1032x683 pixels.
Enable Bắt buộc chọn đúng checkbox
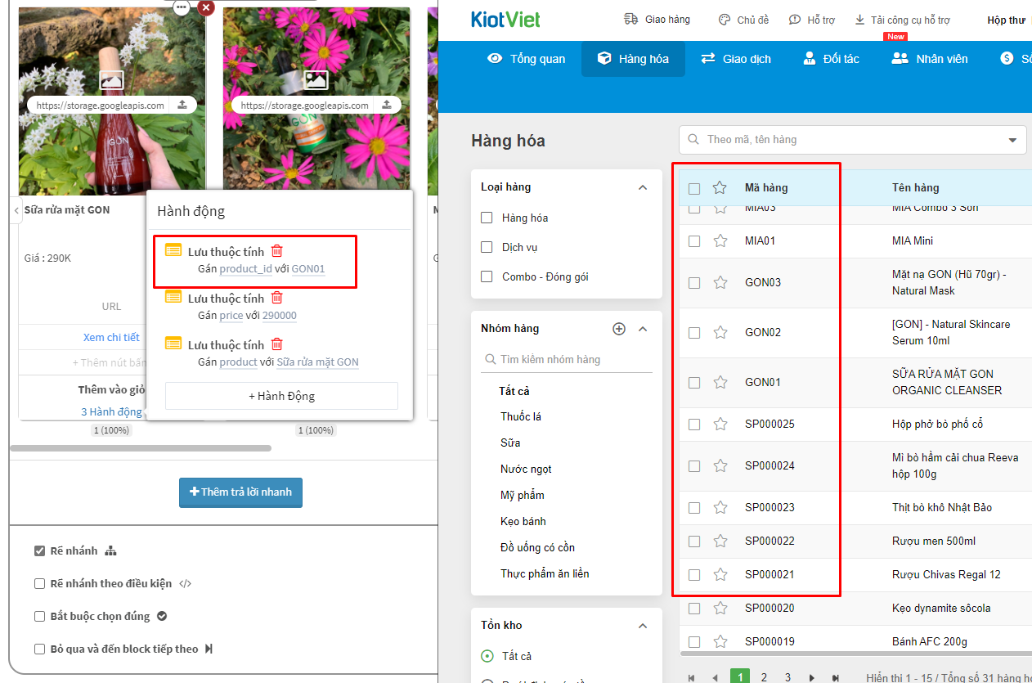point(39,616)
